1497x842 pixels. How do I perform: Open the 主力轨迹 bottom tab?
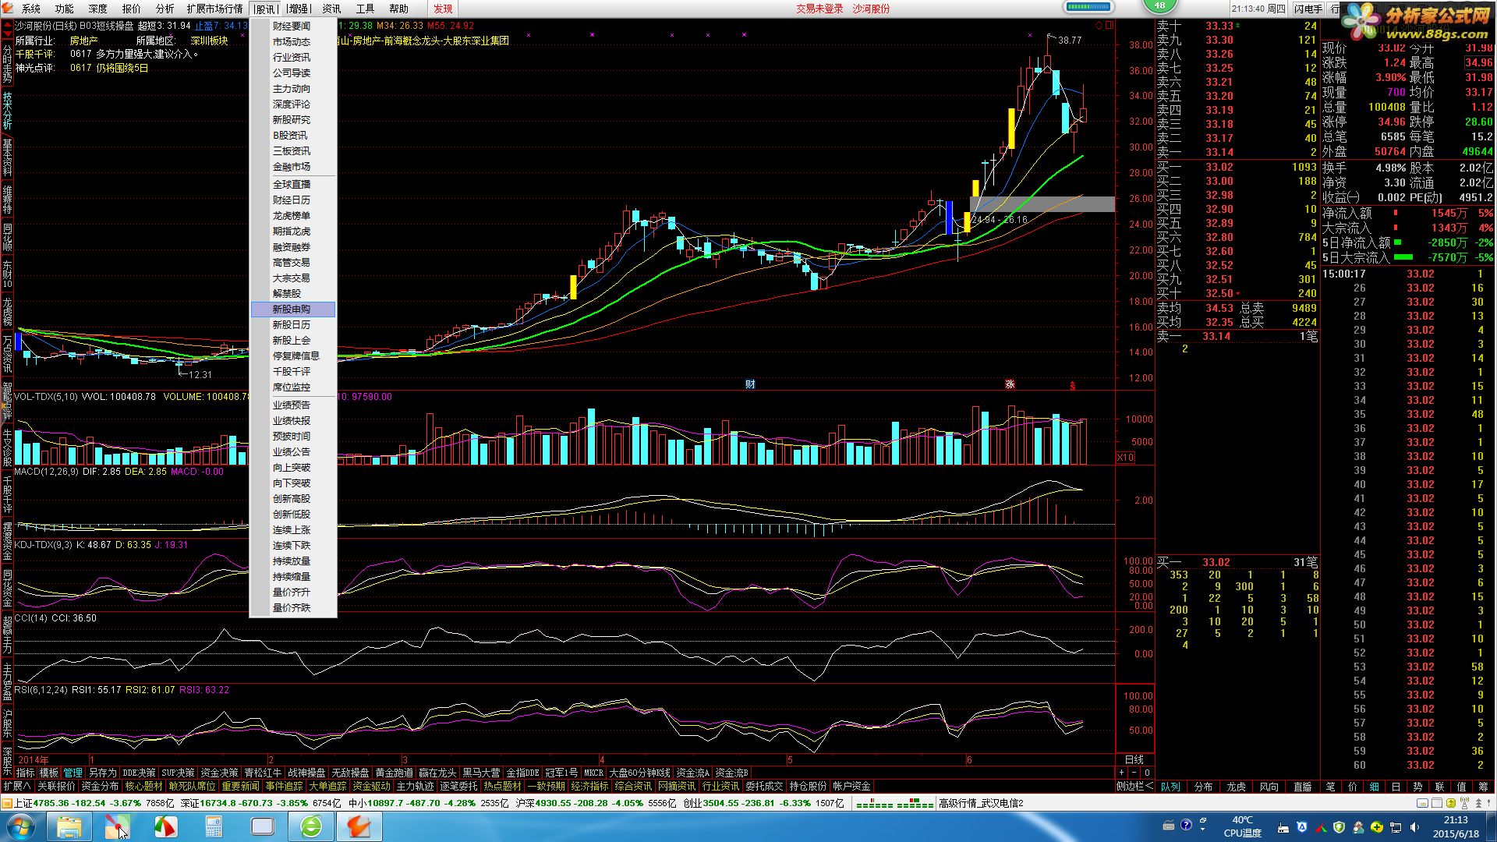[416, 787]
